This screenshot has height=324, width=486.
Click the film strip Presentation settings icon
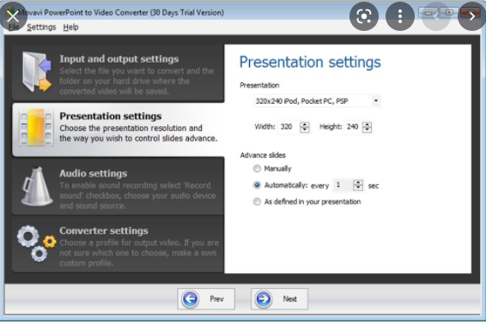(35, 127)
